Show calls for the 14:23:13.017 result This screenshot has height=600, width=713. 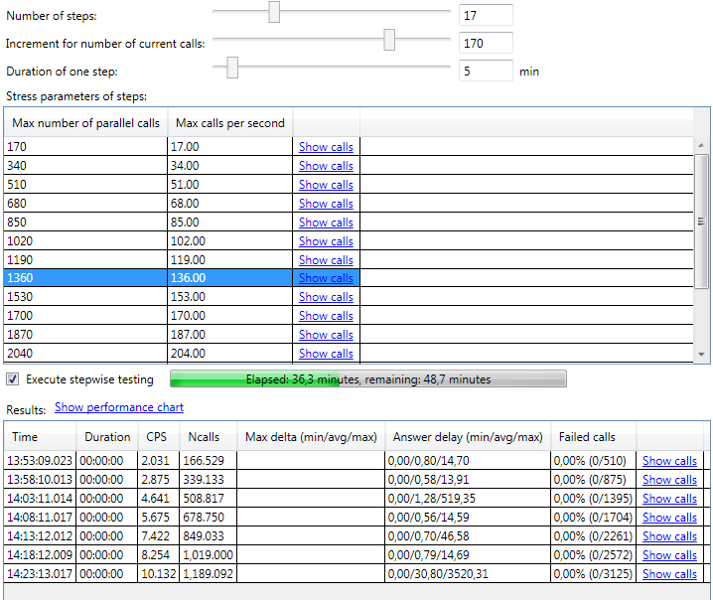tap(669, 574)
